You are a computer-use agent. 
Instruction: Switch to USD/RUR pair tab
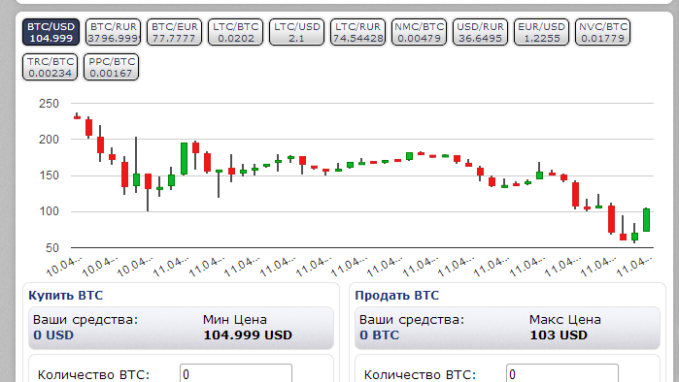point(480,32)
